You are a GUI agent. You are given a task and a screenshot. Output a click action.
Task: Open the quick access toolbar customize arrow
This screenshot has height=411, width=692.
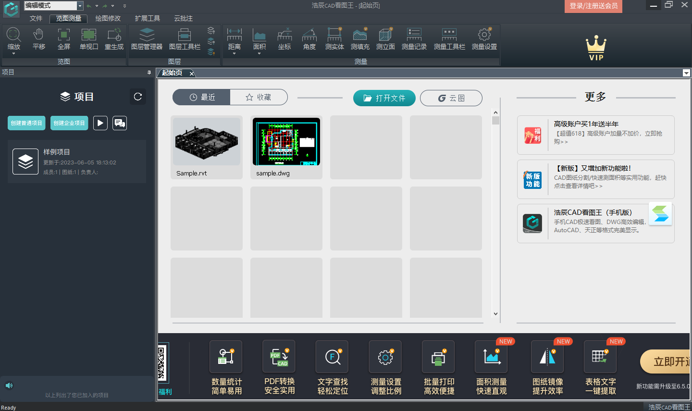124,6
